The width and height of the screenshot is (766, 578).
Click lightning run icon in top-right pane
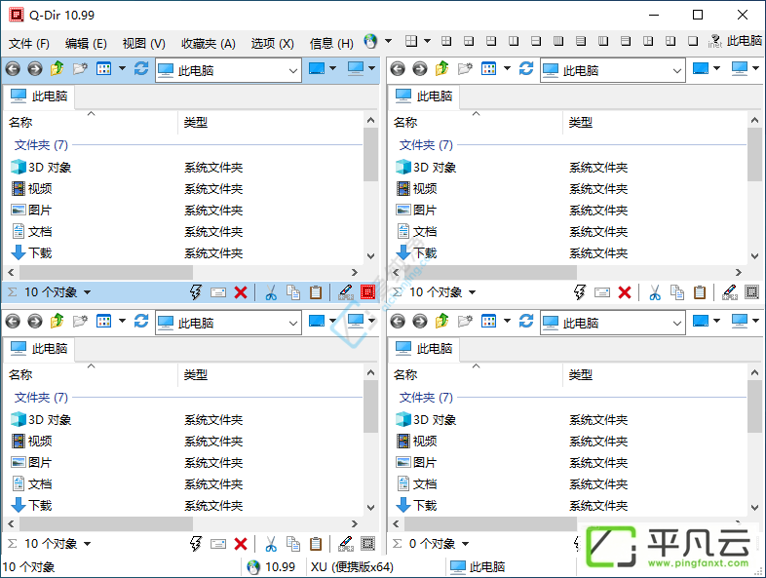click(580, 292)
